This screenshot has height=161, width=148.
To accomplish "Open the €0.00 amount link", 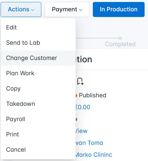I will coord(83,107).
